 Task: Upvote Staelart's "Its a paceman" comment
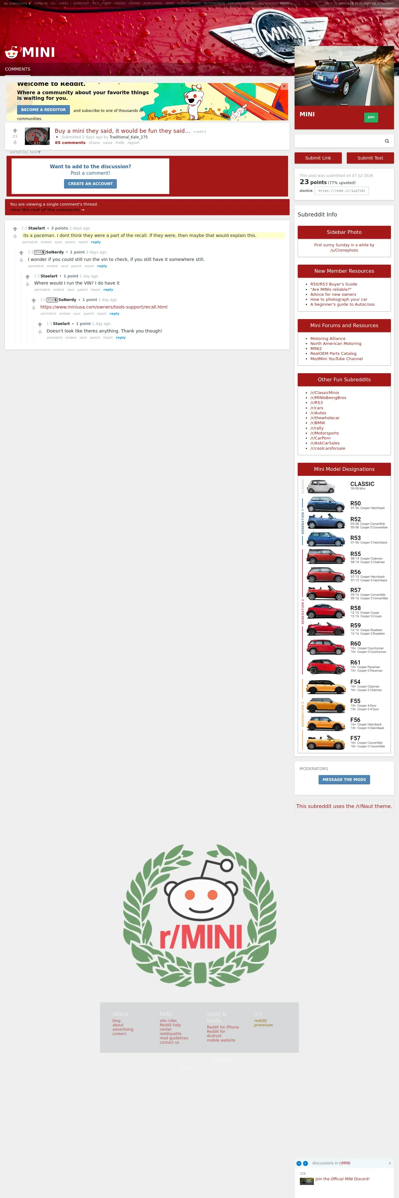[x=15, y=229]
